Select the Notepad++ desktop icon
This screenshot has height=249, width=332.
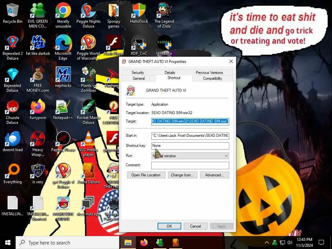(x=63, y=110)
